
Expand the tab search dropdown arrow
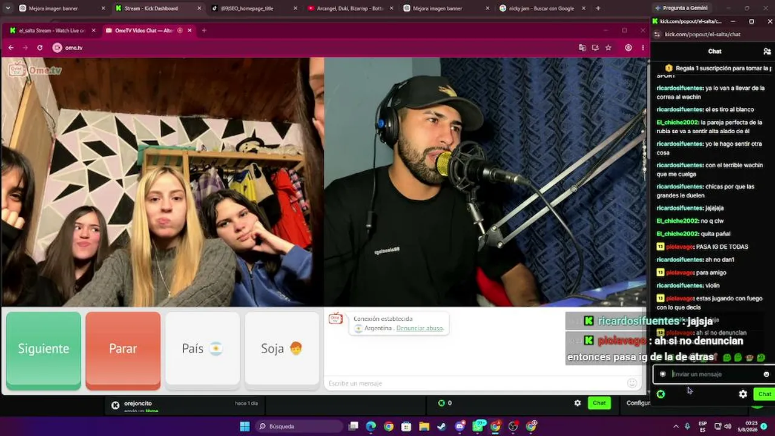coord(7,8)
